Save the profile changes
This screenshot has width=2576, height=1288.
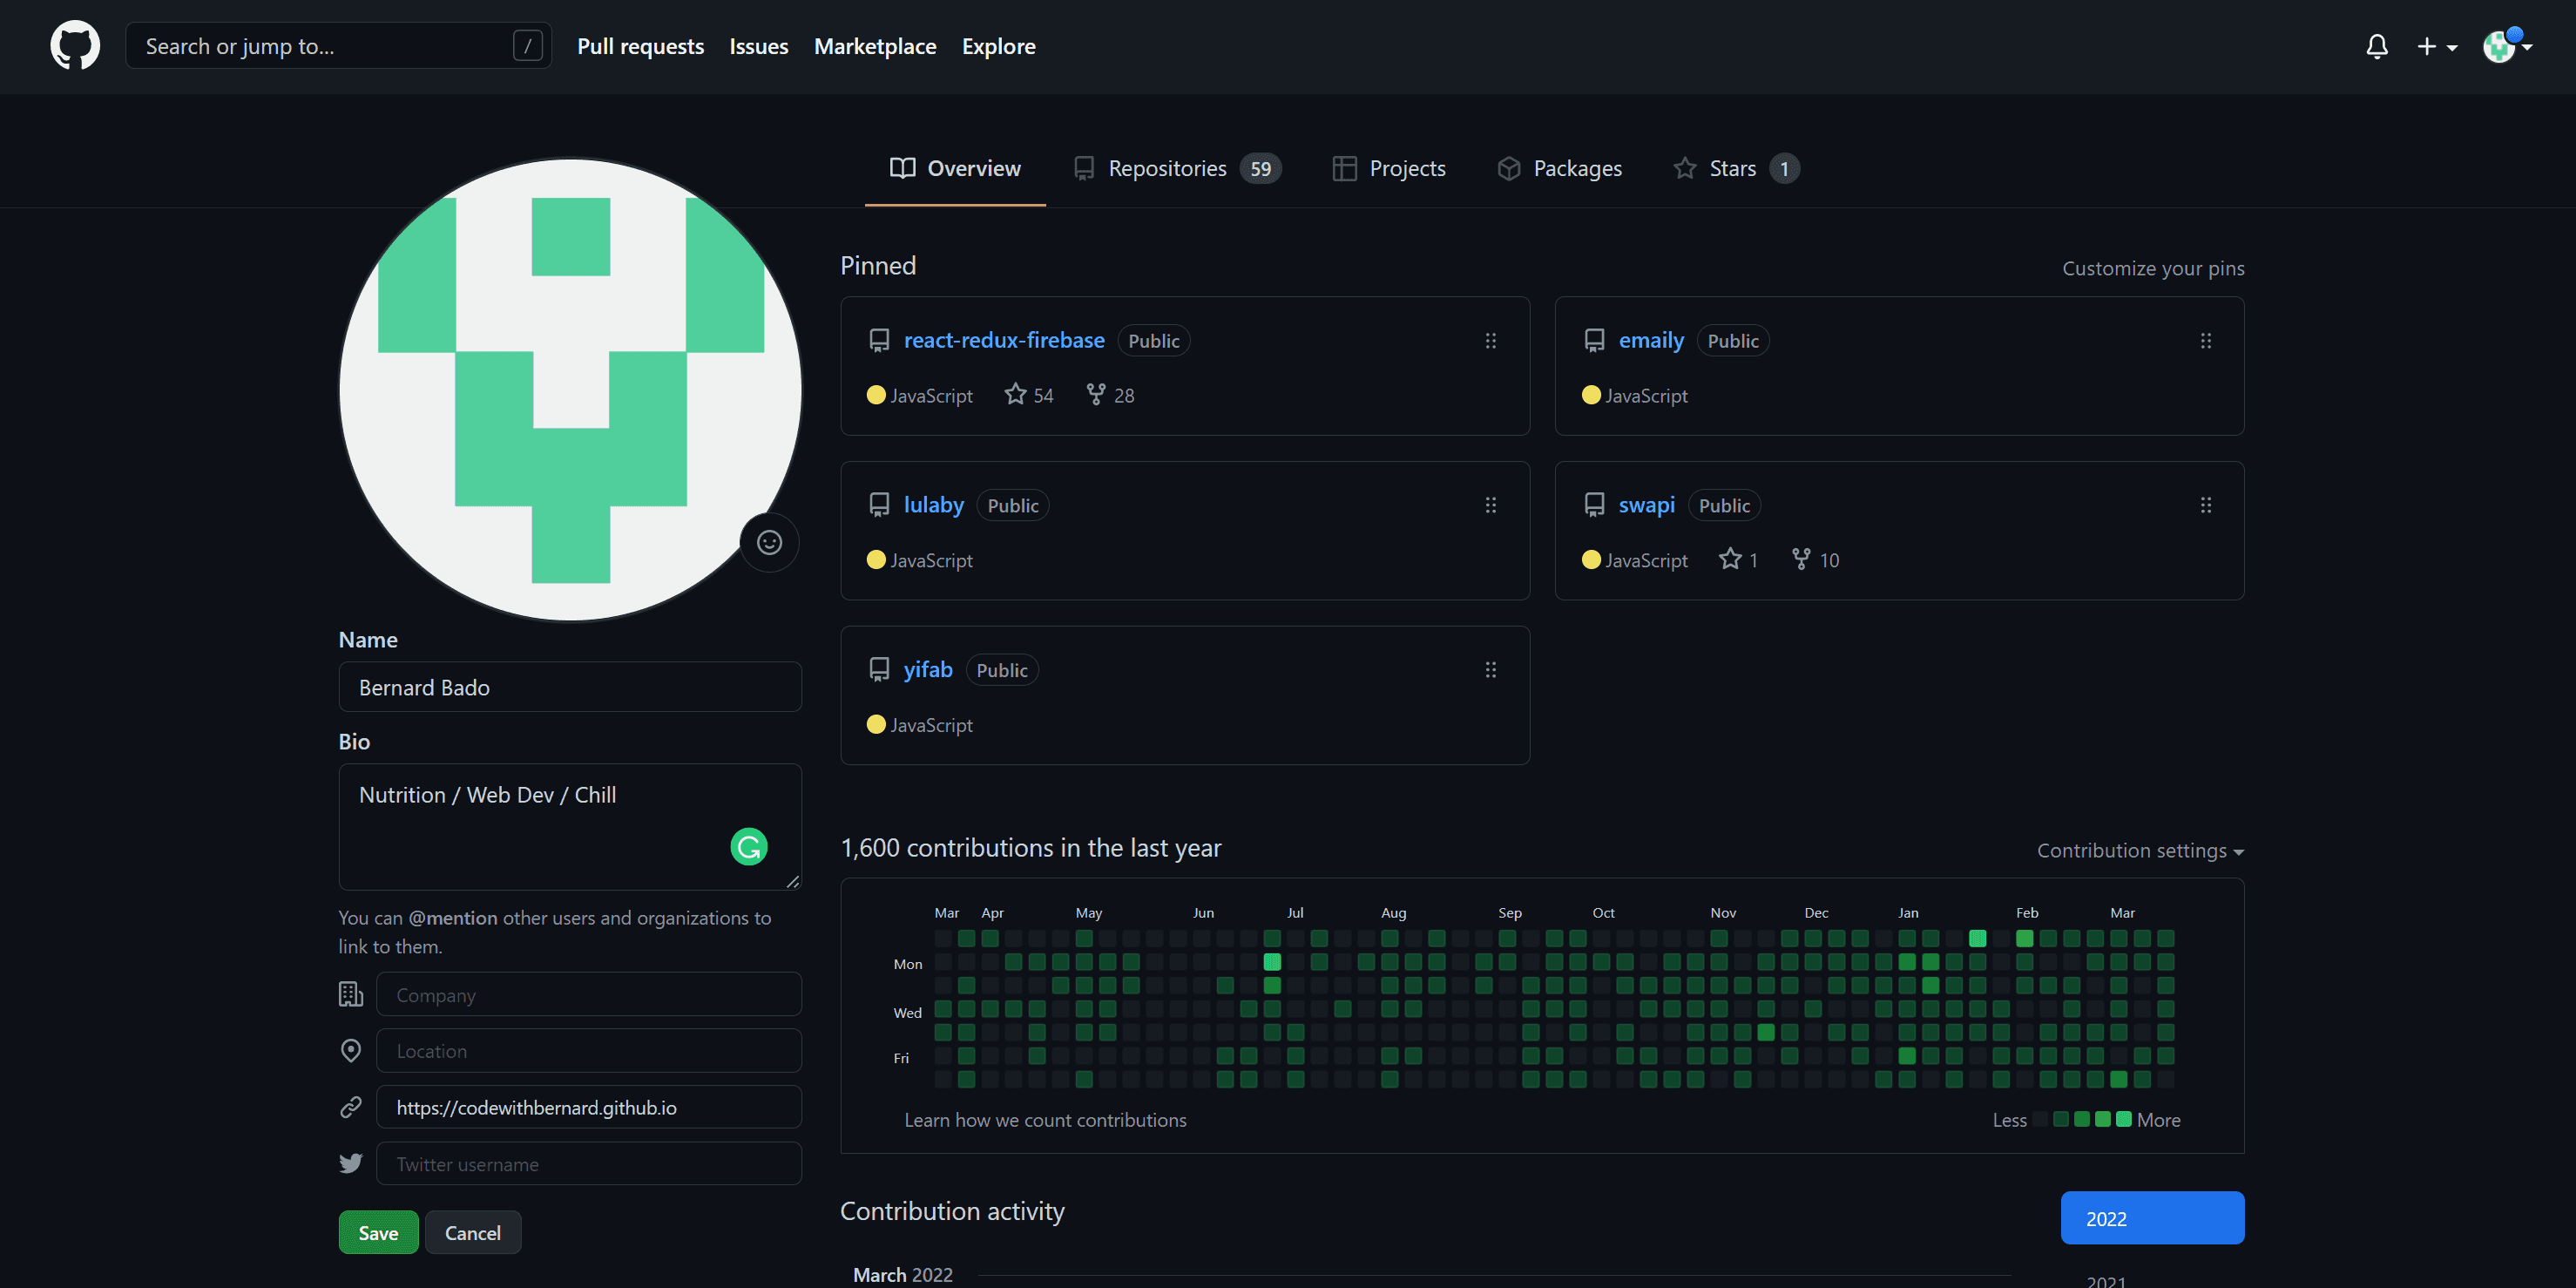click(x=378, y=1233)
